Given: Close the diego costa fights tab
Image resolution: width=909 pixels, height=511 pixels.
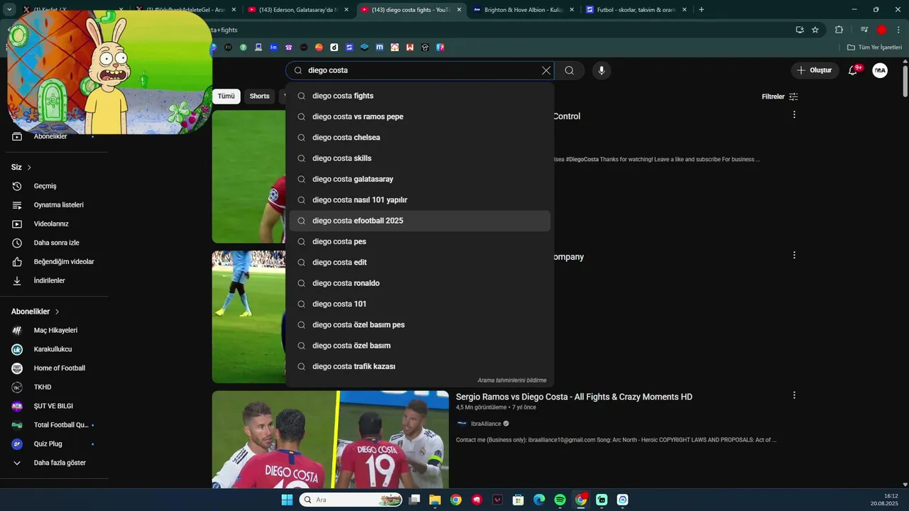Looking at the screenshot, I should coord(459,10).
